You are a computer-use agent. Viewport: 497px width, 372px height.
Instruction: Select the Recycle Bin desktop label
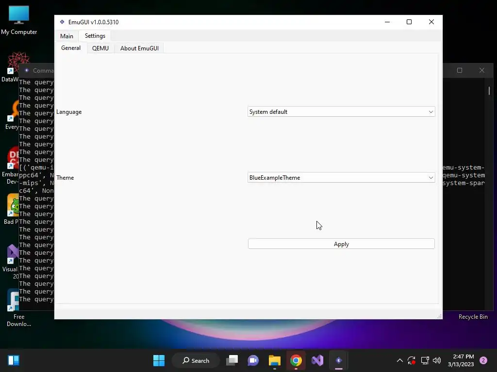[x=473, y=317]
